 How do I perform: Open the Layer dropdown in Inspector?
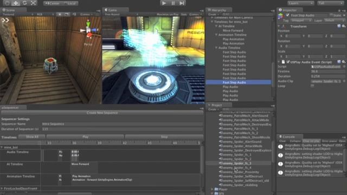(335, 21)
